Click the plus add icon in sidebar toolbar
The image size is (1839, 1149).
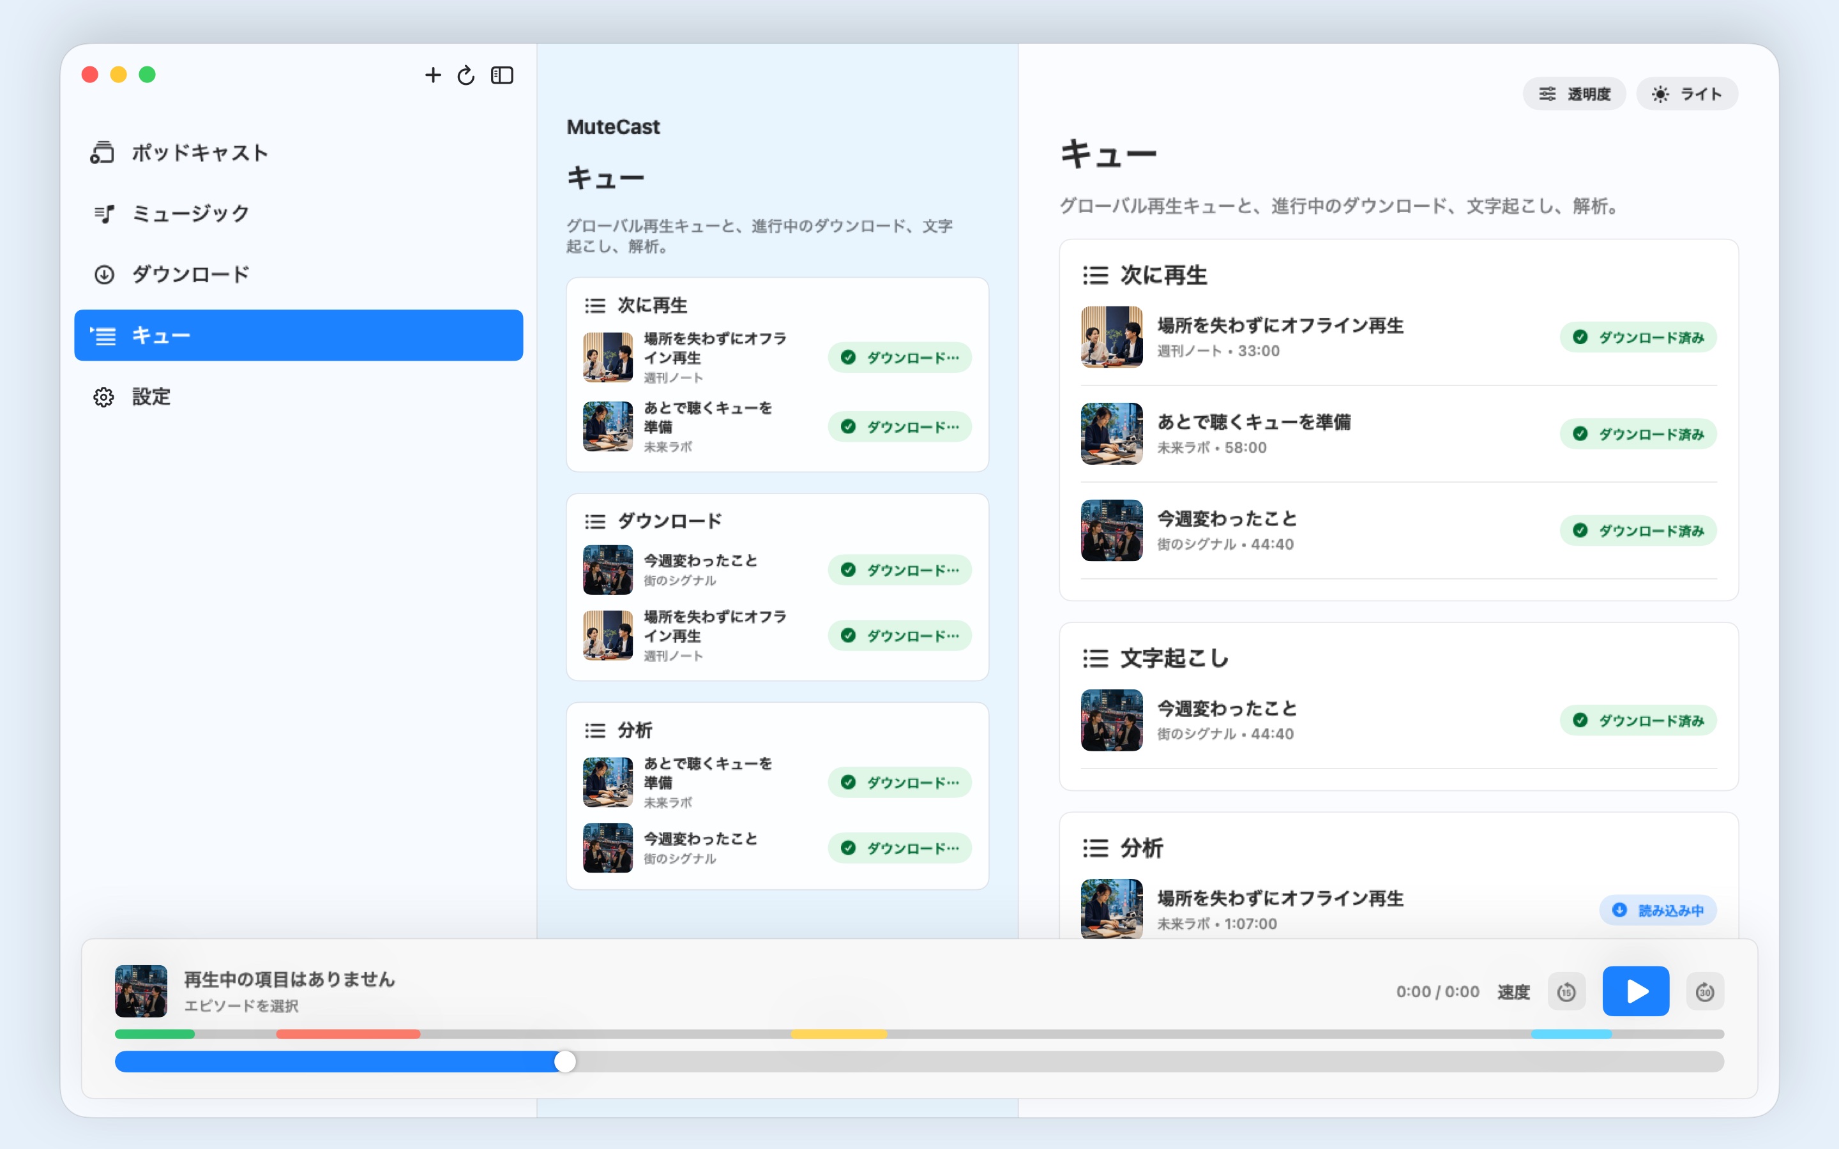coord(432,75)
